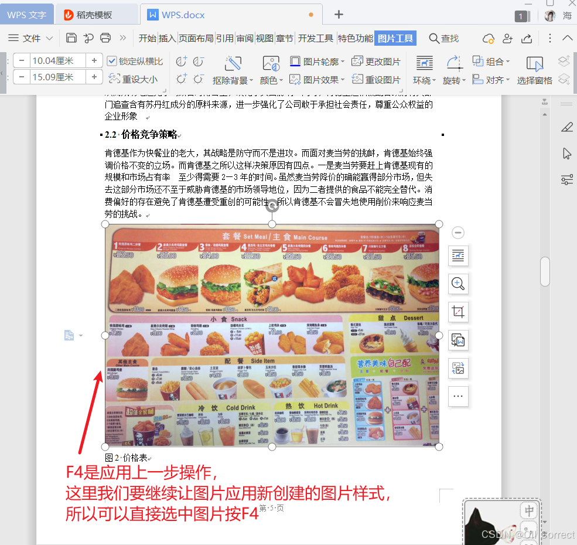Open the three-dot more options menu
The width and height of the screenshot is (577, 545).
(x=550, y=38)
